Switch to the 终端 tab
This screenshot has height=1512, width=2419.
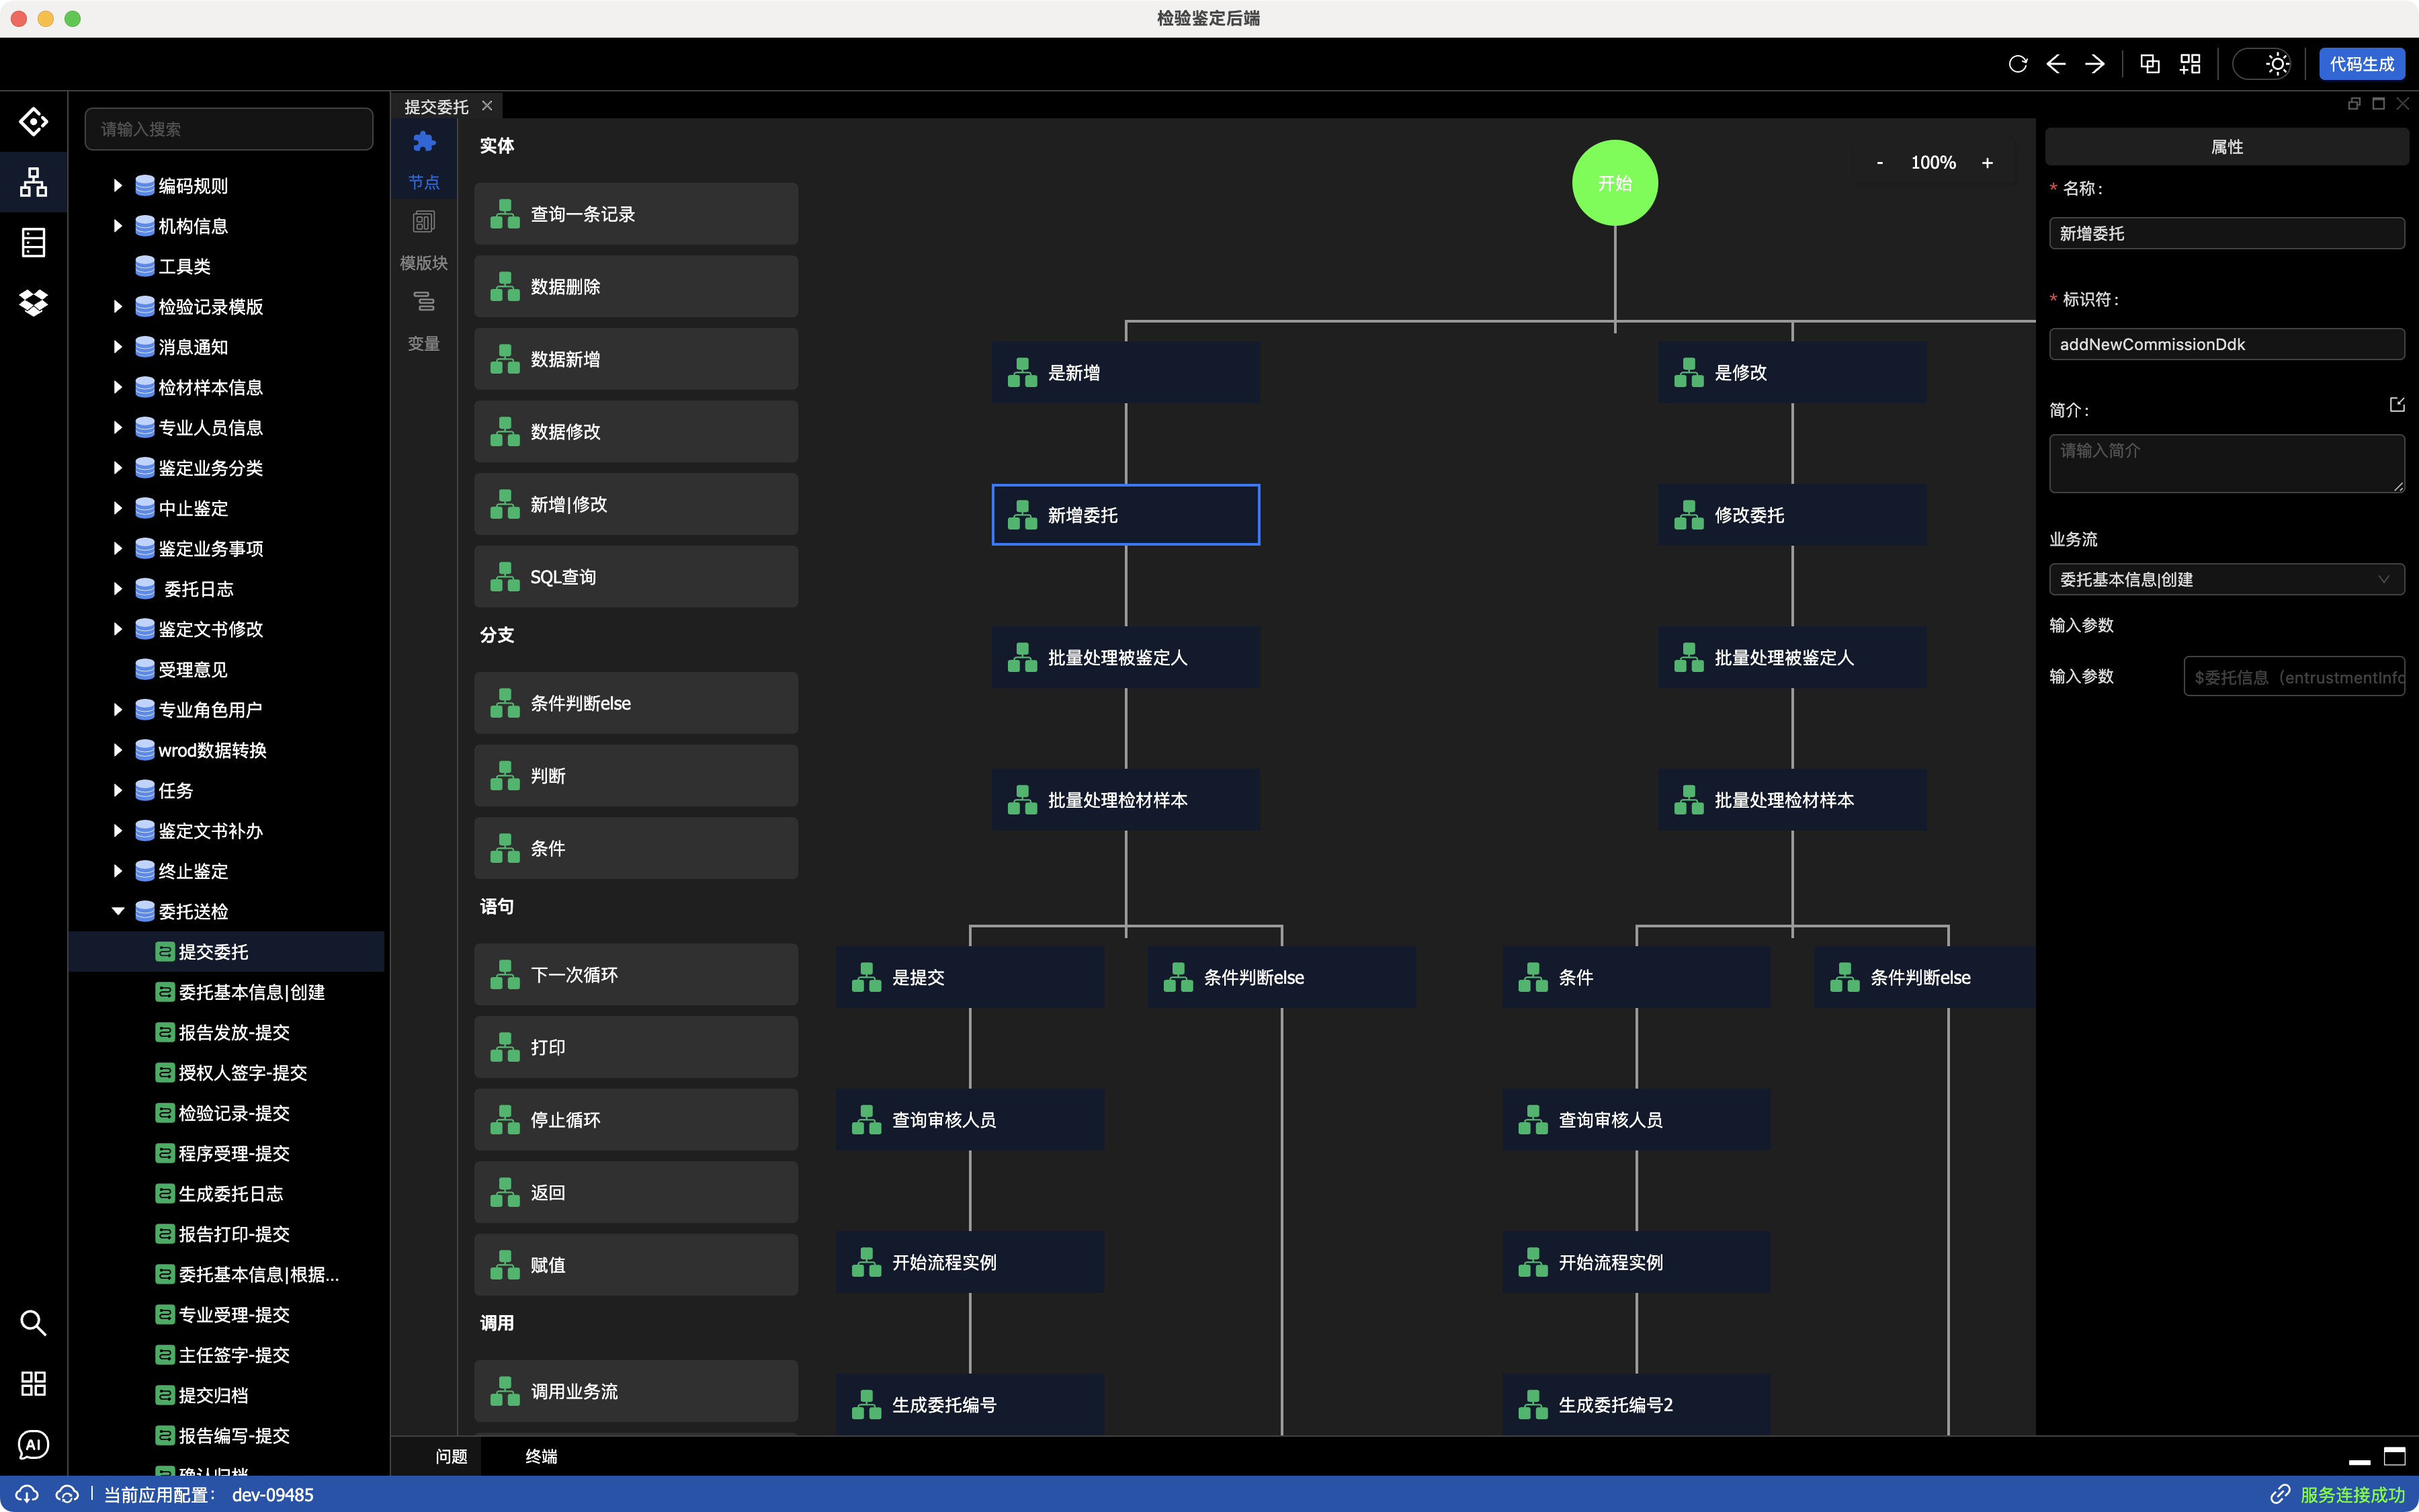tap(541, 1456)
